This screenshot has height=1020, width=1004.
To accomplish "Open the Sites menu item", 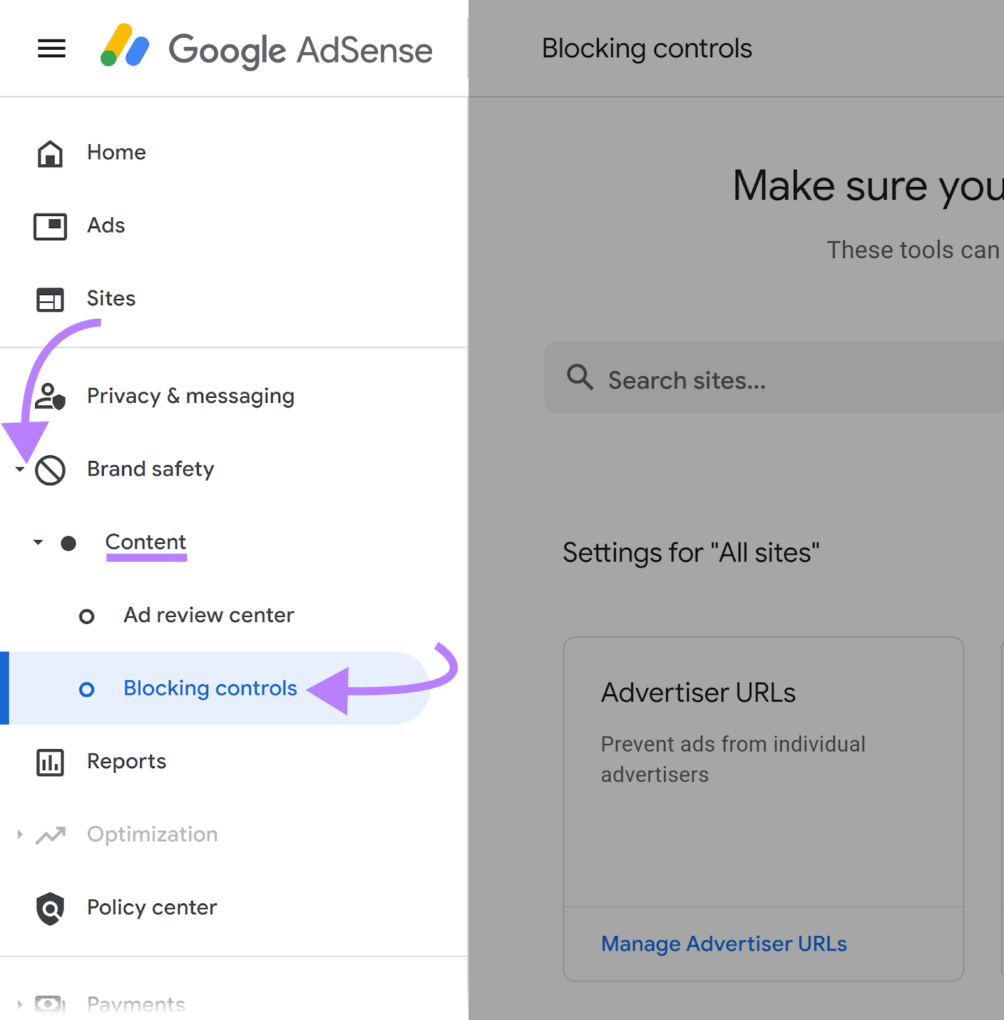I will [111, 298].
